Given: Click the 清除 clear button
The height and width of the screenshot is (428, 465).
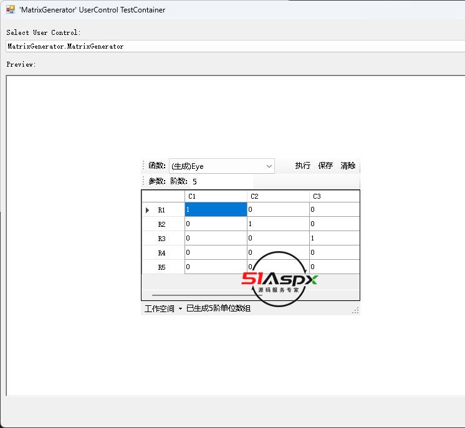Looking at the screenshot, I should (348, 166).
